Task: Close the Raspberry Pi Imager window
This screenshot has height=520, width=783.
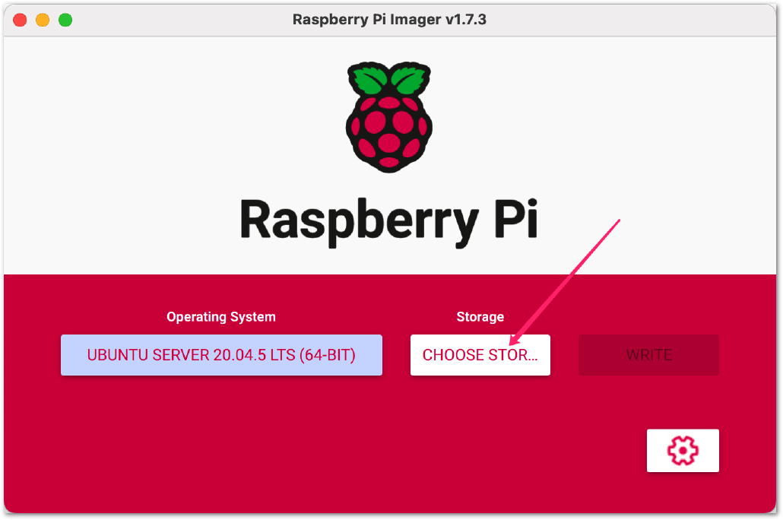Action: 20,20
